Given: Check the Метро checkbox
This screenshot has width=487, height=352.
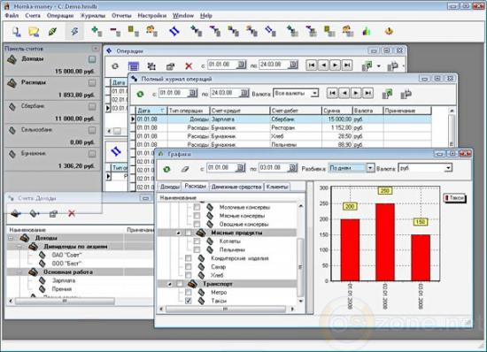Looking at the screenshot, I should click(189, 292).
